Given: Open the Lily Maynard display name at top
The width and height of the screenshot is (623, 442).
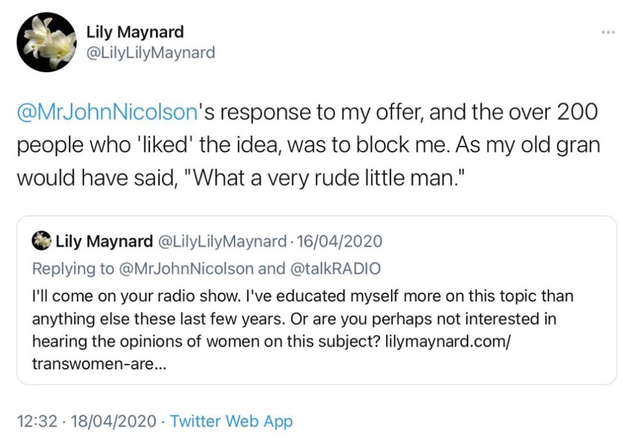Looking at the screenshot, I should pos(134,32).
